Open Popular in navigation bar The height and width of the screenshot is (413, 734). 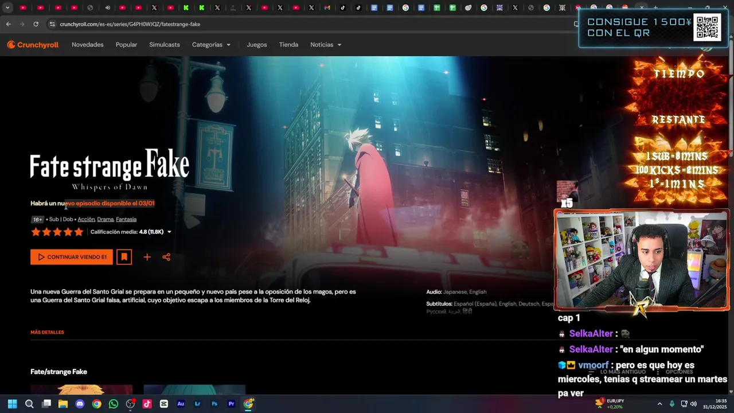click(126, 45)
